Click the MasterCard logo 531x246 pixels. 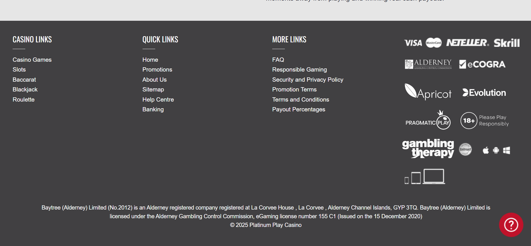[x=434, y=43]
